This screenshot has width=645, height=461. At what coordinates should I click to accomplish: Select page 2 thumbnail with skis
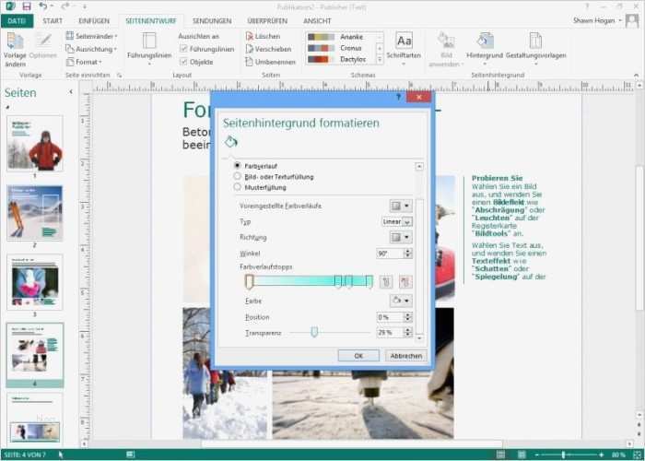pos(35,213)
